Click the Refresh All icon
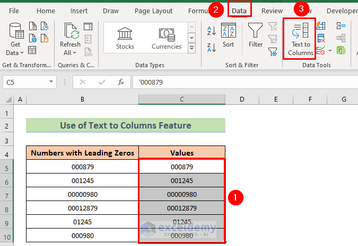 (x=72, y=31)
